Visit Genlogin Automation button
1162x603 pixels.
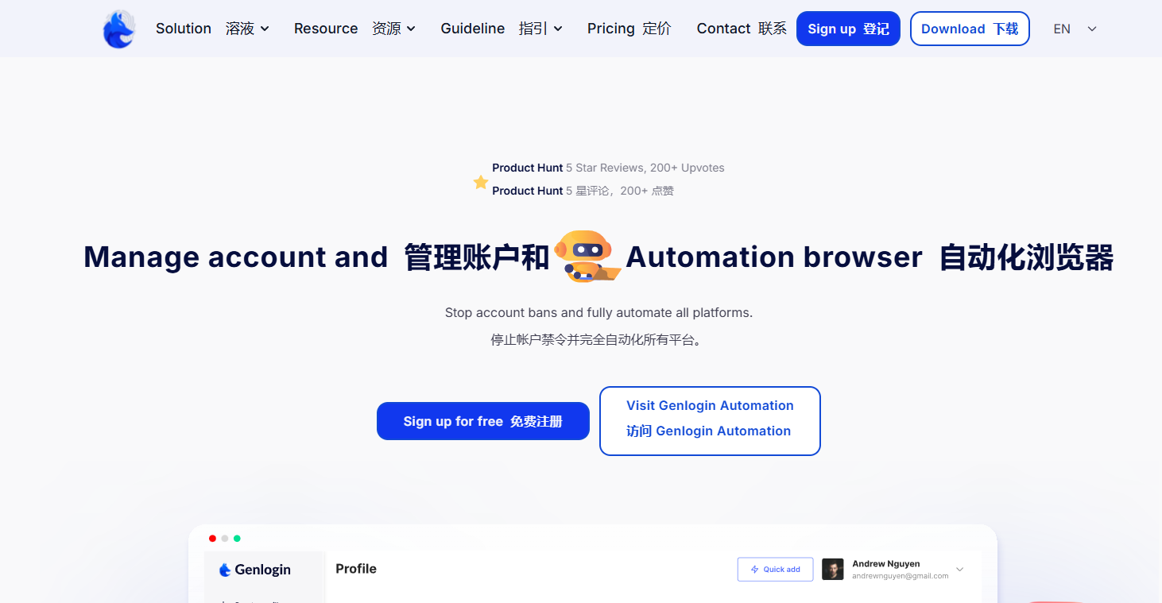710,421
